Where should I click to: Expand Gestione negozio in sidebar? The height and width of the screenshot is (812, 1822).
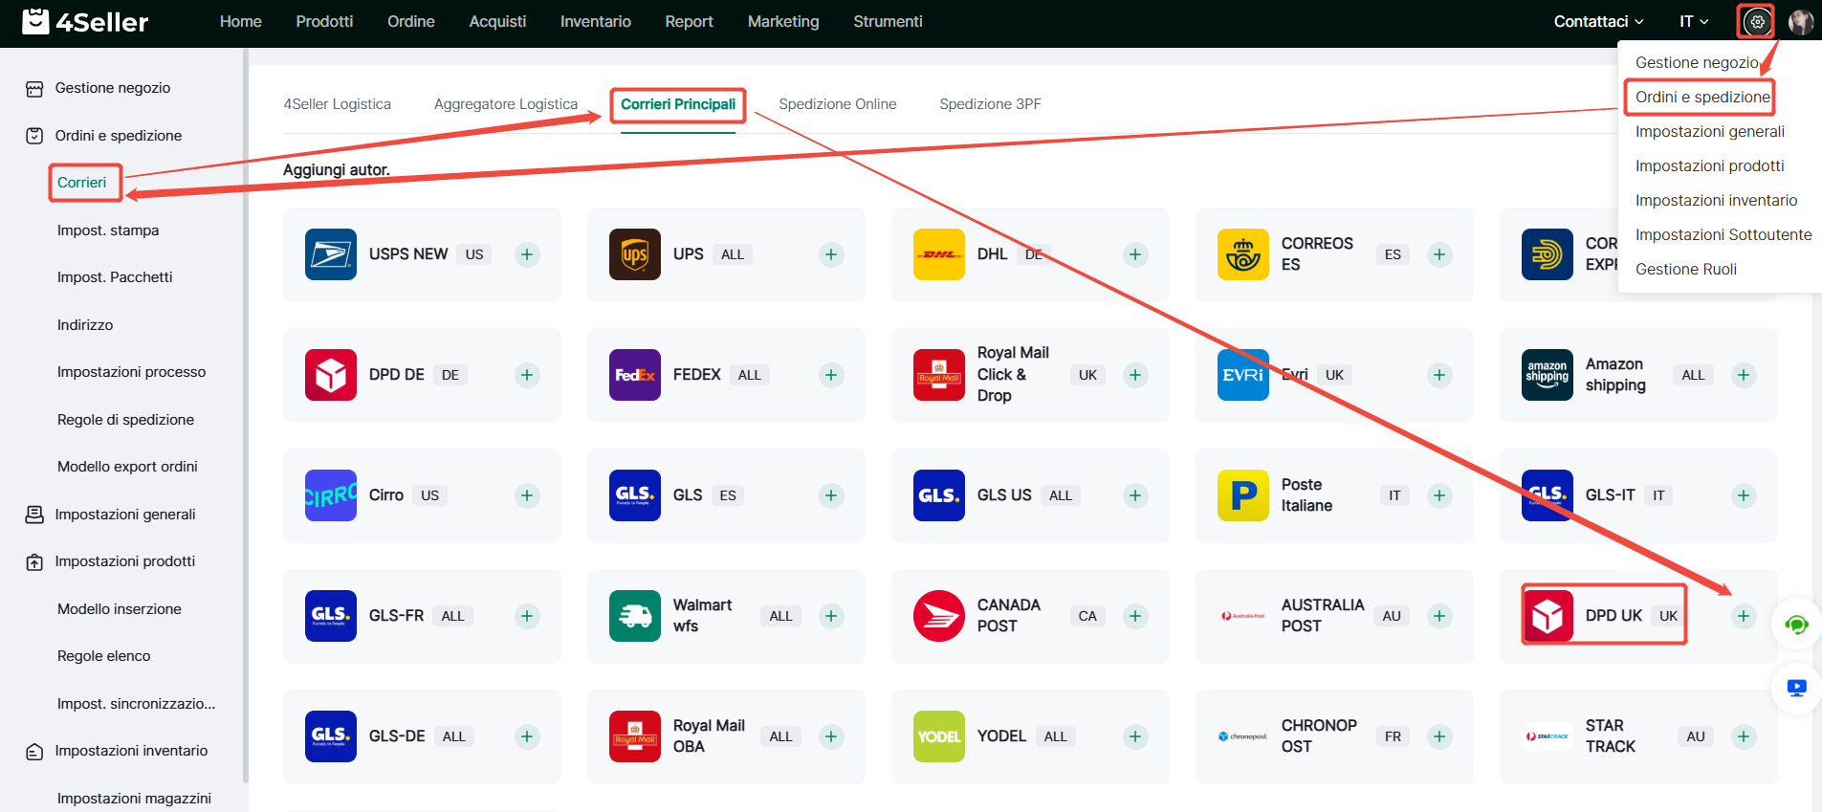tap(113, 88)
